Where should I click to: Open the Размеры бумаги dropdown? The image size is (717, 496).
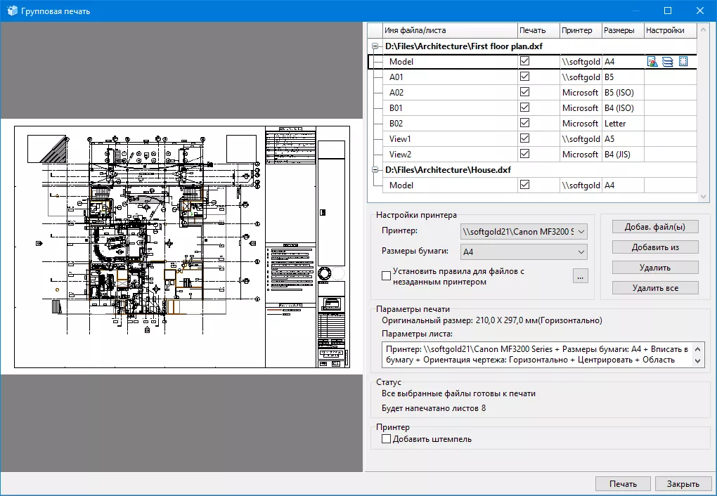click(x=582, y=252)
